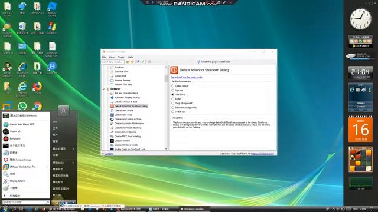
Task: Click the 'Search for a tweak' field
Action: tap(113, 62)
